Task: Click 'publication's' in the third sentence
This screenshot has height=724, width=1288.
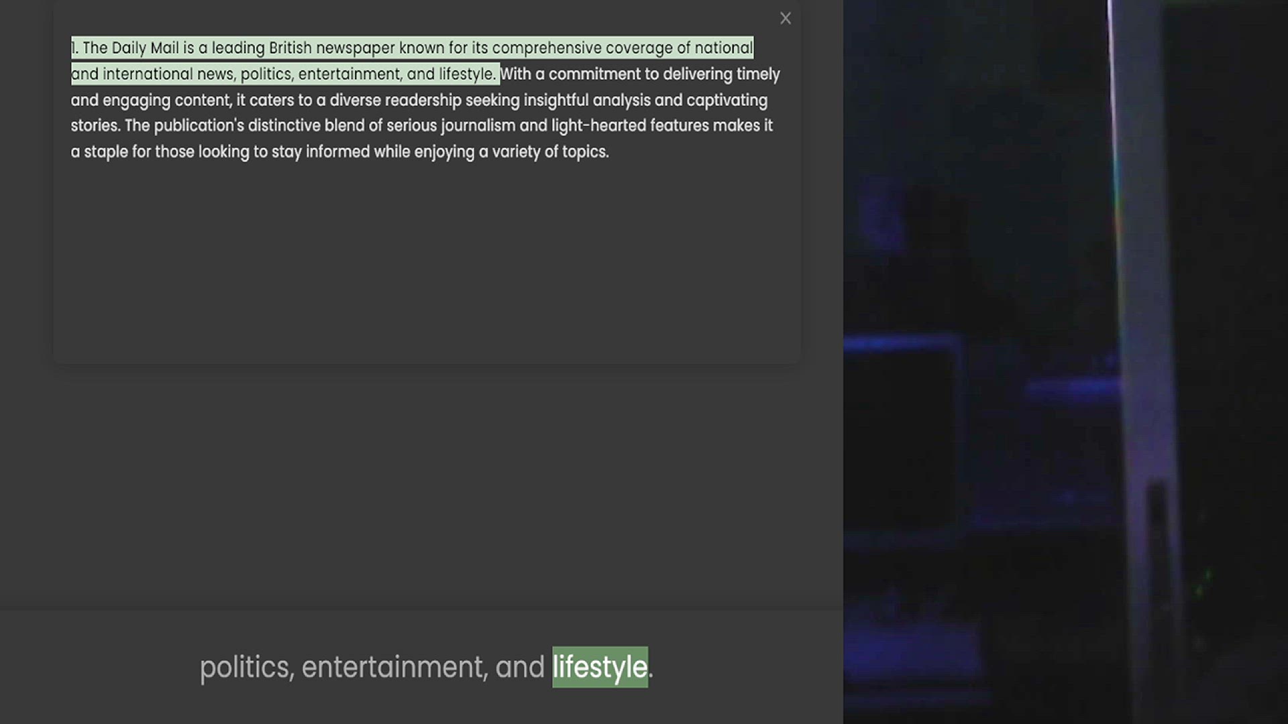Action: tap(199, 126)
